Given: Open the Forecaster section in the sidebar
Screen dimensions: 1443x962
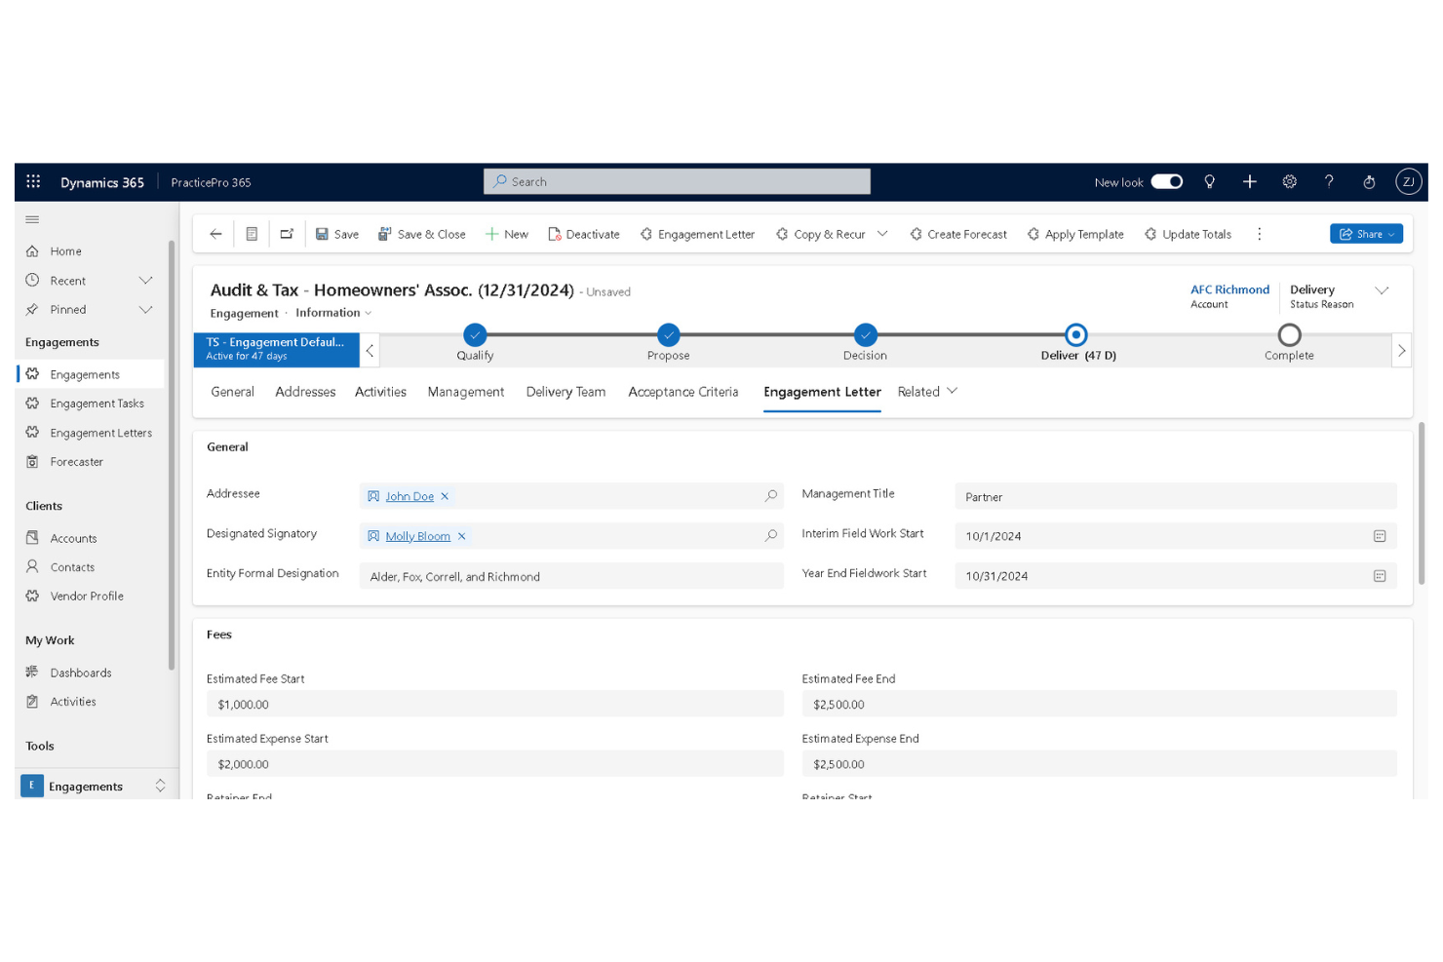Looking at the screenshot, I should pos(76,461).
